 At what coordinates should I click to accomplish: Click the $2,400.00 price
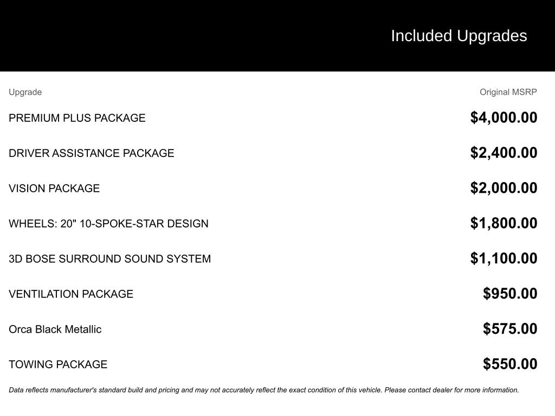click(x=504, y=153)
